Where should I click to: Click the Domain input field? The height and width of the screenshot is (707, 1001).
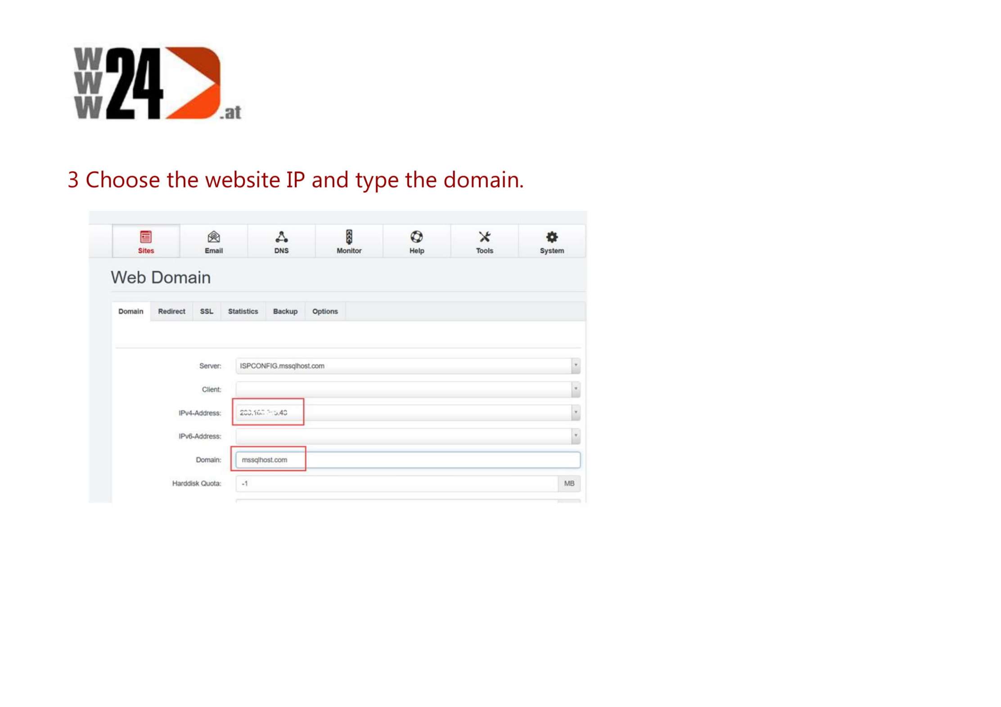point(408,460)
